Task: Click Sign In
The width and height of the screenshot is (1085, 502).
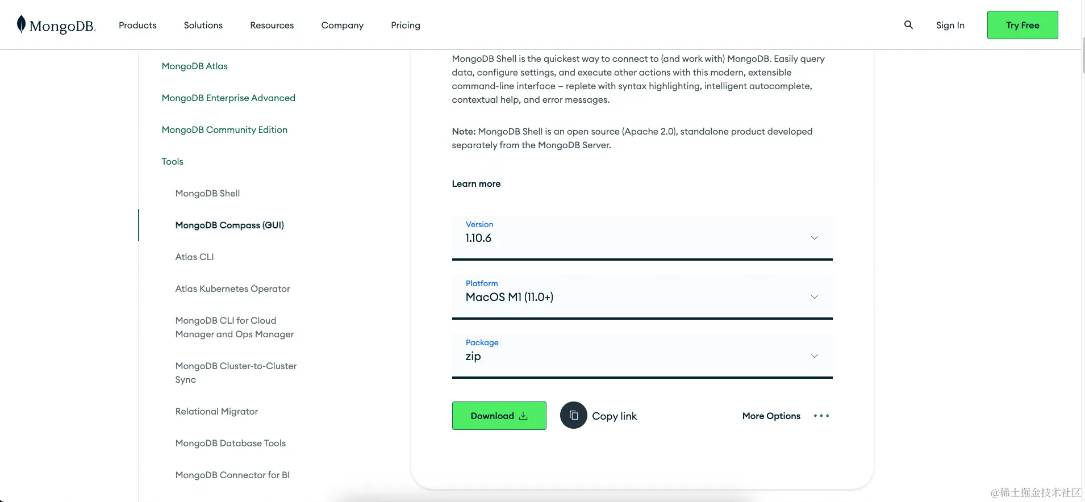Action: (950, 25)
